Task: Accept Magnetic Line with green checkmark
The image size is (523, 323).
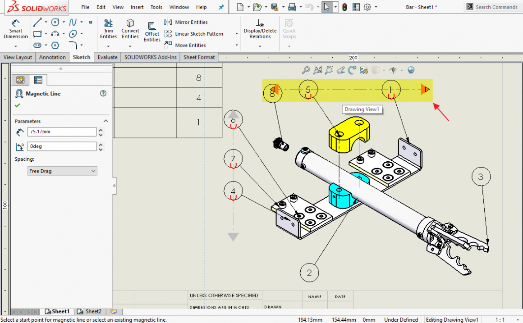Action: click(18, 105)
